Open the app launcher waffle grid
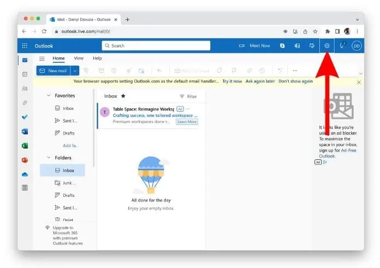Image resolution: width=380 pixels, height=268 pixels. coord(25,46)
